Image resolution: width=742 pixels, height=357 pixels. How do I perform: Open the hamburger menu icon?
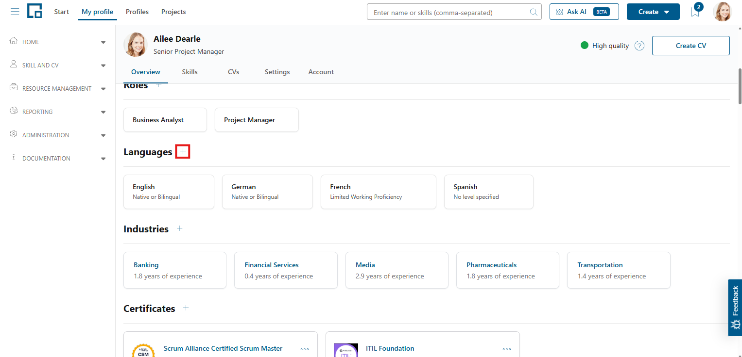click(x=15, y=12)
